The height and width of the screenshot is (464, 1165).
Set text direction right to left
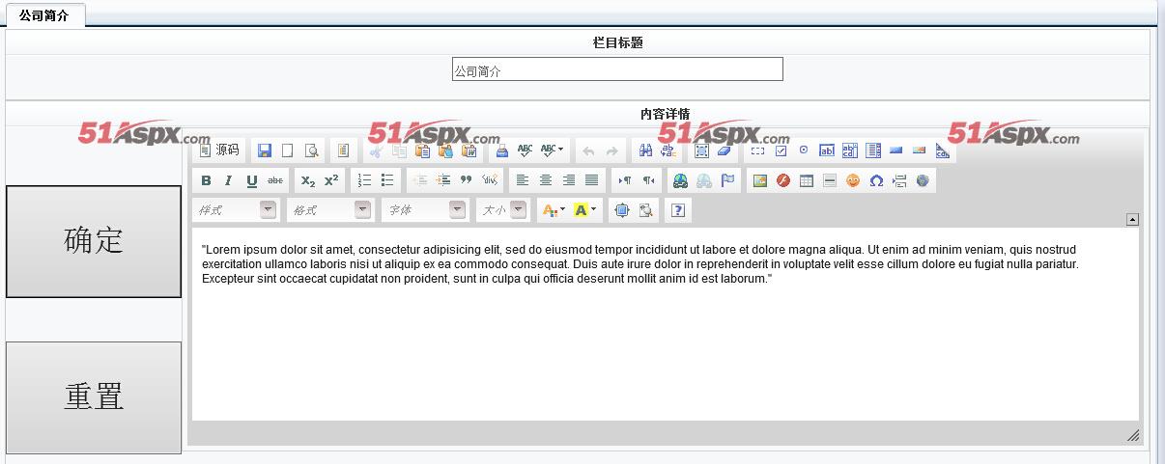tap(648, 180)
